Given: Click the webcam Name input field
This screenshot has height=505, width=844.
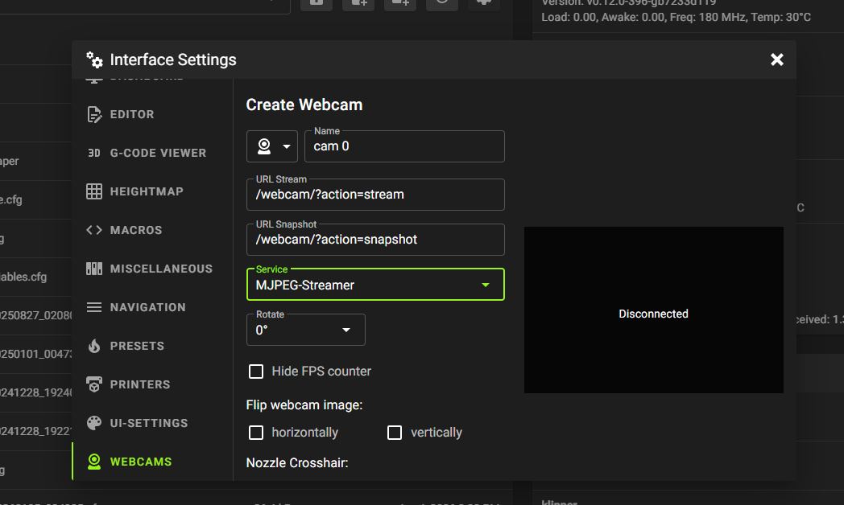Looking at the screenshot, I should tap(404, 147).
